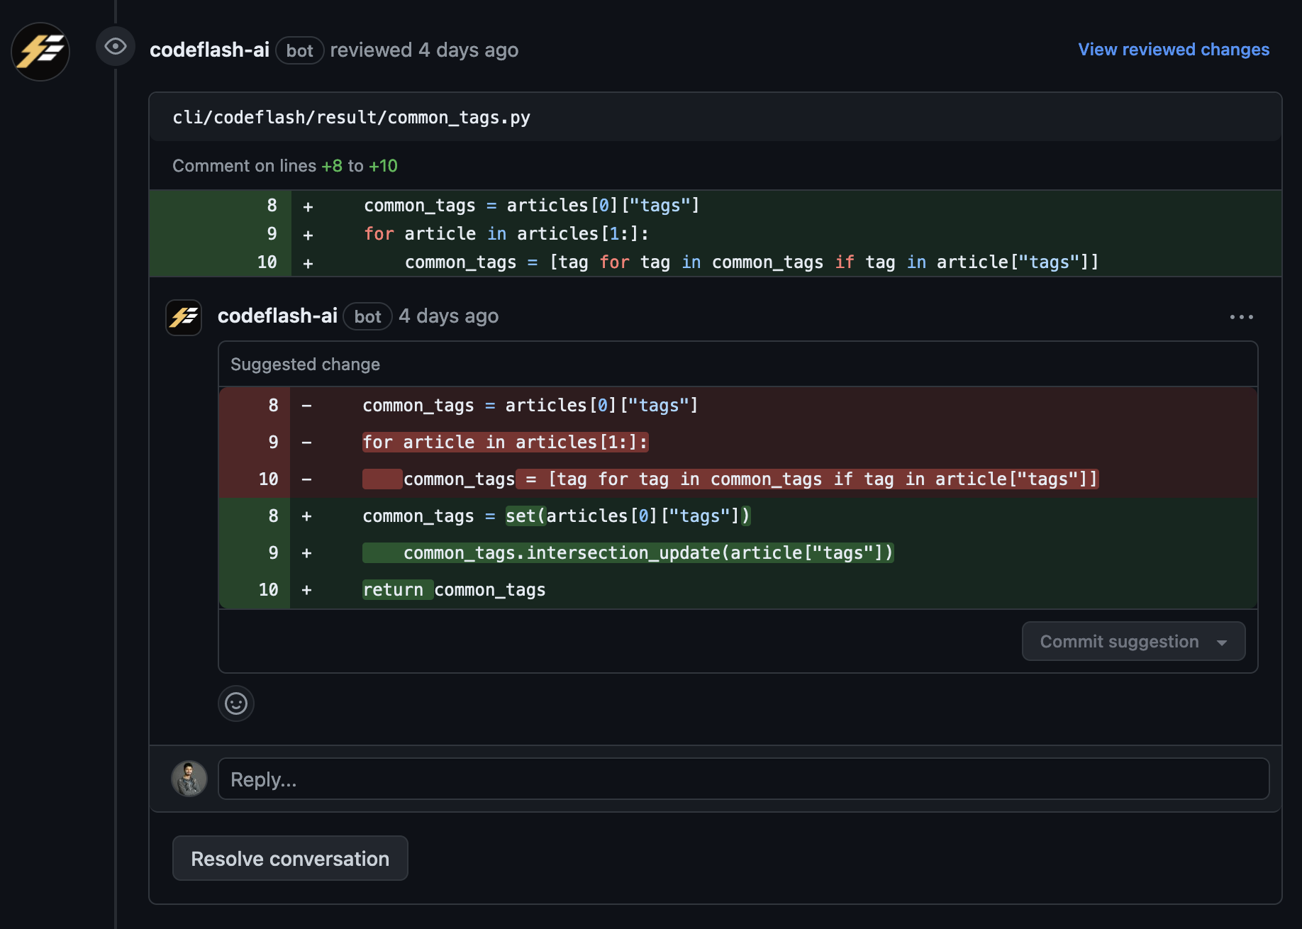Click codeflash-ai author name in the comment

[277, 316]
